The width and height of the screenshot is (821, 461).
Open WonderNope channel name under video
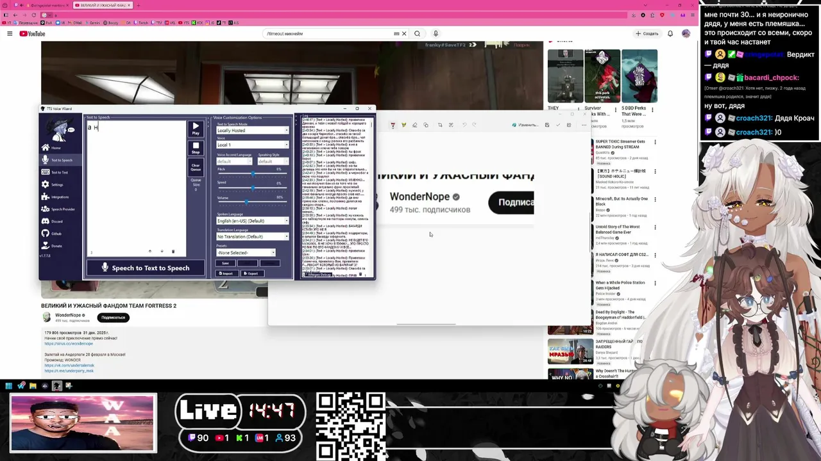[x=68, y=315]
